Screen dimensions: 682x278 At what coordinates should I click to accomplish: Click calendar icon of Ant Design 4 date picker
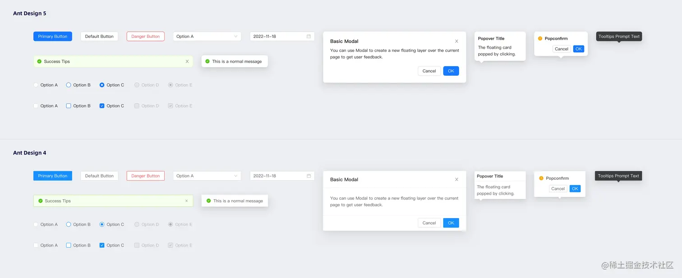309,176
